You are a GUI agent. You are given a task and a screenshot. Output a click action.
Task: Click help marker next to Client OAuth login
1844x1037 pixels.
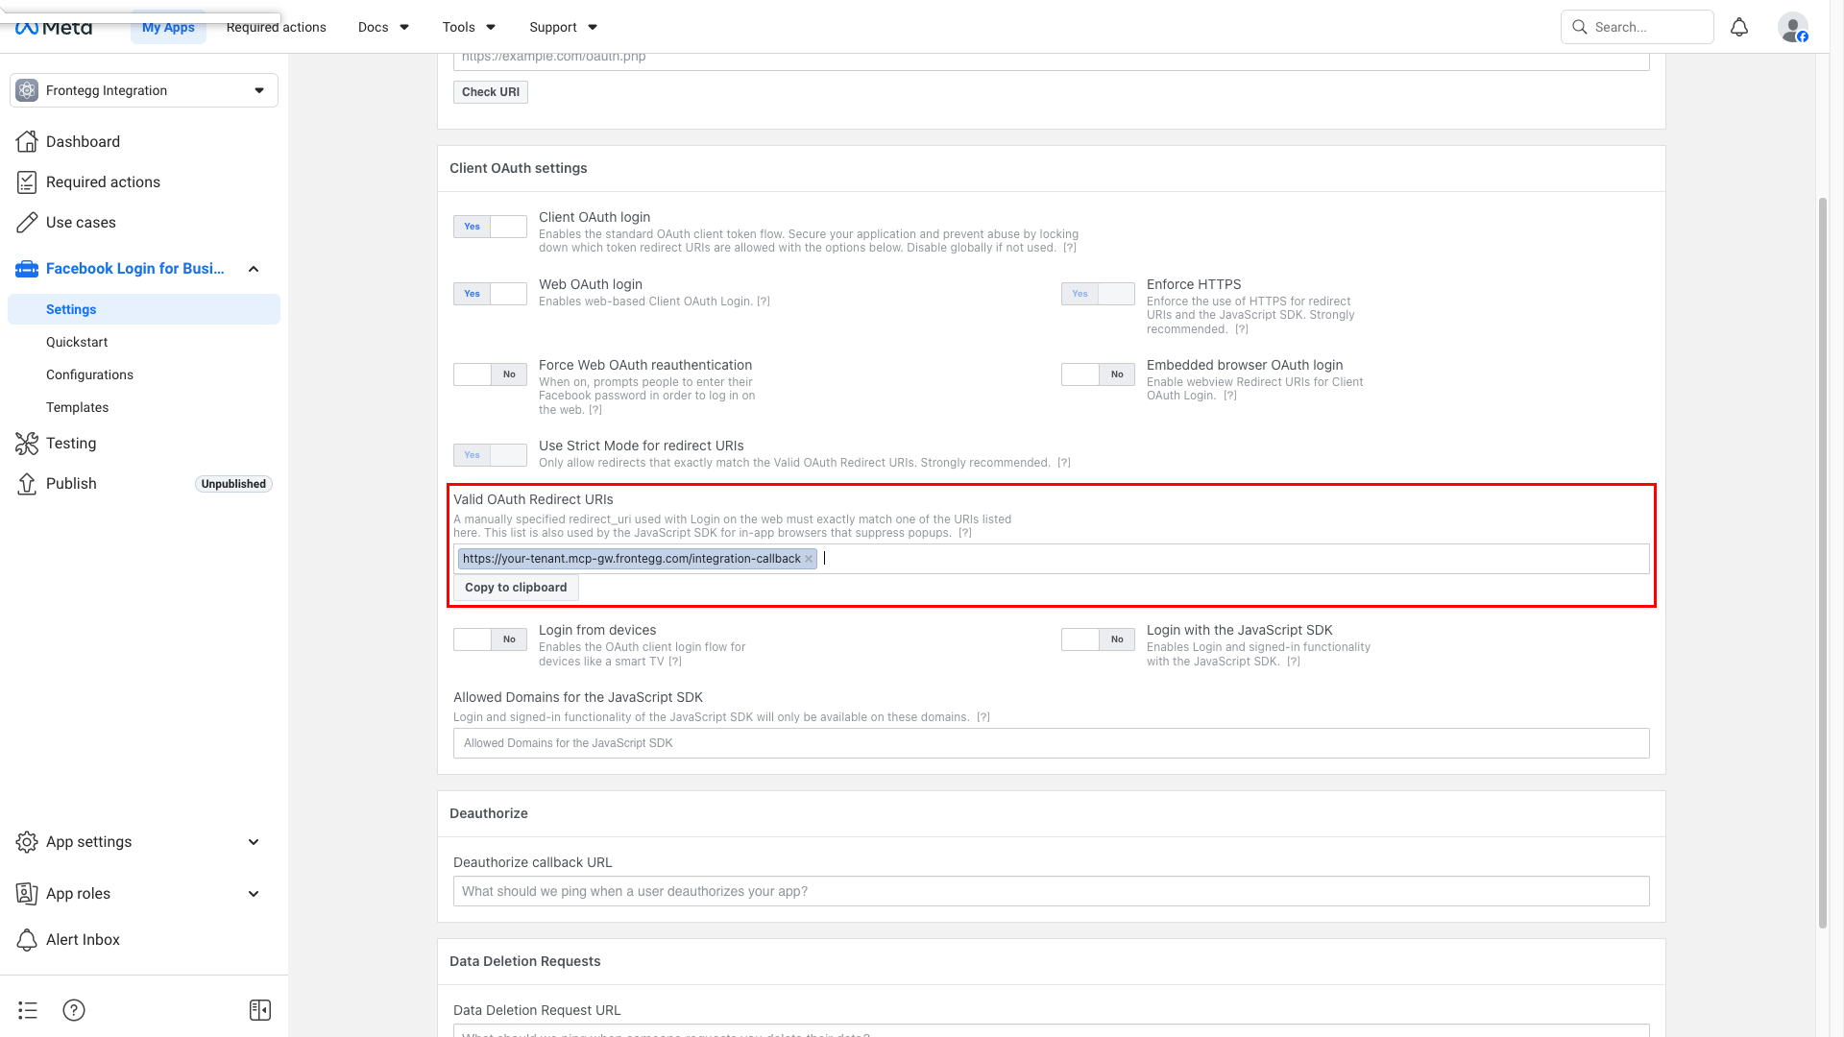pyautogui.click(x=1069, y=248)
